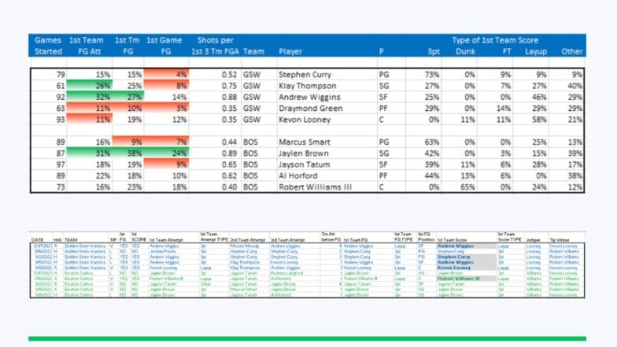Select Marcus Smart's red 7% cell
The image size is (617, 347).
[167, 142]
